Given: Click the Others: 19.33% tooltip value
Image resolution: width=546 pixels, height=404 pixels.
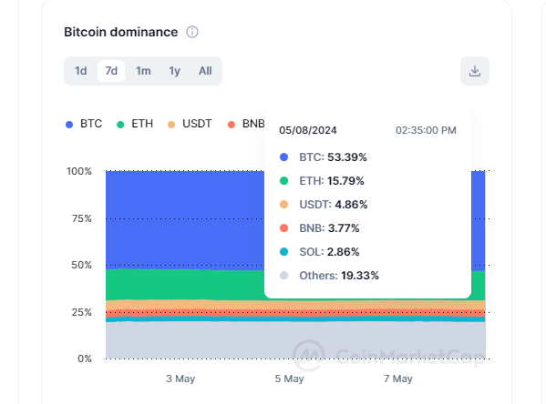Looking at the screenshot, I should pos(339,276).
